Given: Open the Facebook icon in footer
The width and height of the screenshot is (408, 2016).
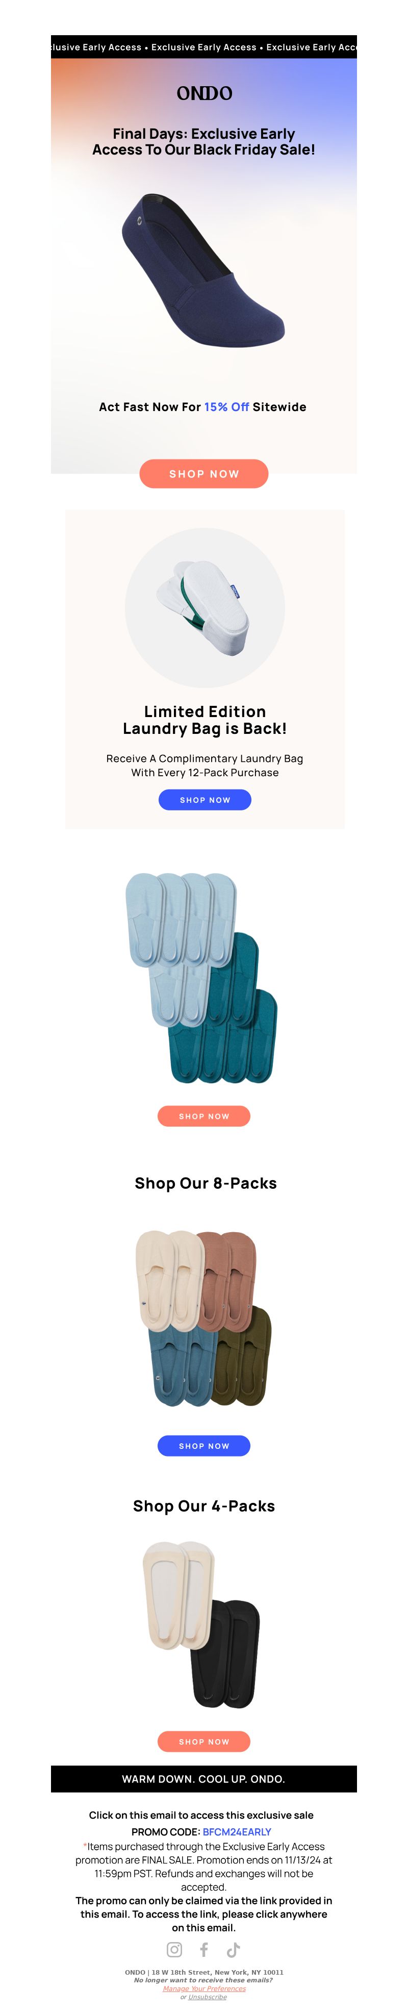Looking at the screenshot, I should click(203, 1950).
